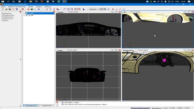The width and height of the screenshot is (194, 109).
Task: Click zoom magnifier icon in Изометрия viewport
Action: [185, 50]
